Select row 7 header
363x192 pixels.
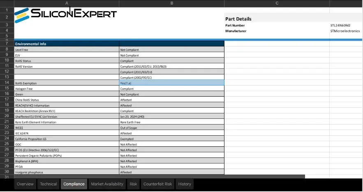[x=7, y=44]
